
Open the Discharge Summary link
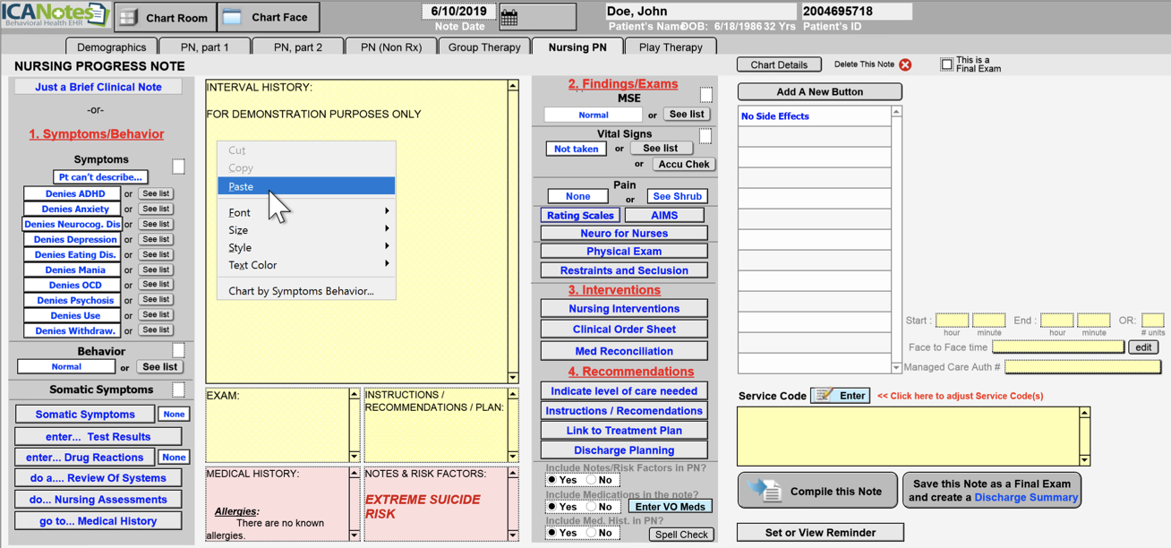point(1025,498)
